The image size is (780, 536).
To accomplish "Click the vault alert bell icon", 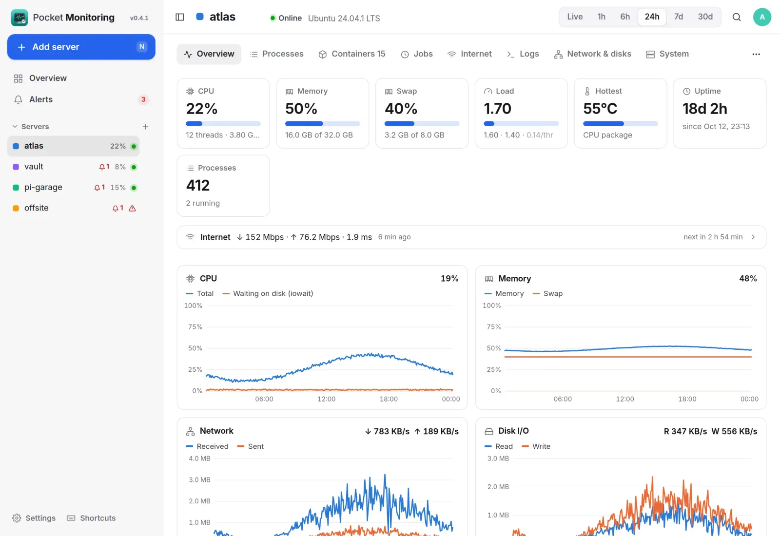I will coord(102,167).
